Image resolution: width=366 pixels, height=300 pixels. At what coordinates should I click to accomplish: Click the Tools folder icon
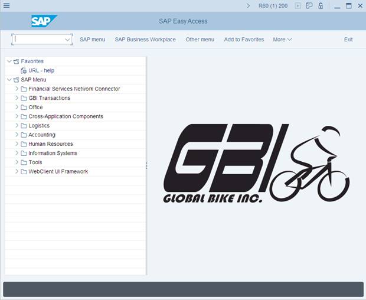(x=24, y=162)
